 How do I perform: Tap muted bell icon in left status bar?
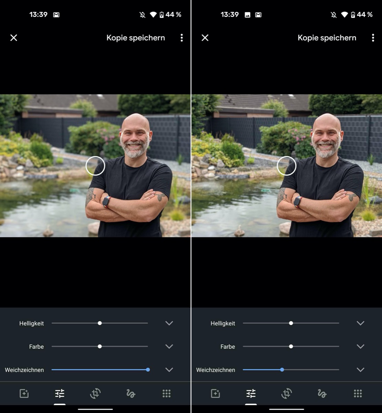(x=142, y=15)
